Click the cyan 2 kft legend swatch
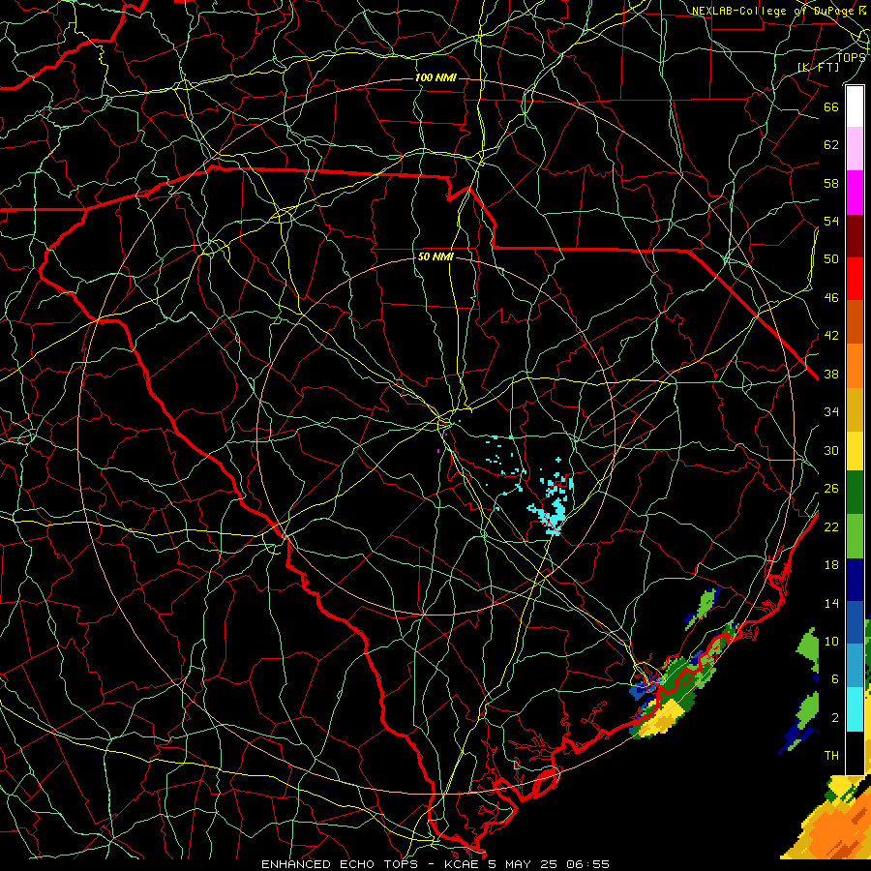 pos(855,708)
